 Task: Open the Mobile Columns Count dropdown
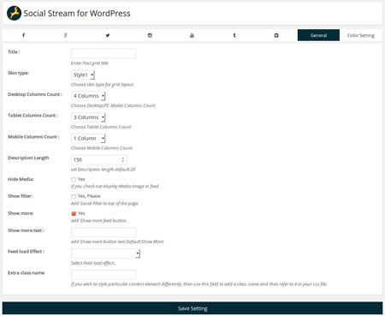click(x=88, y=139)
